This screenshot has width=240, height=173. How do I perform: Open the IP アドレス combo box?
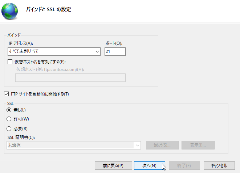54,51
